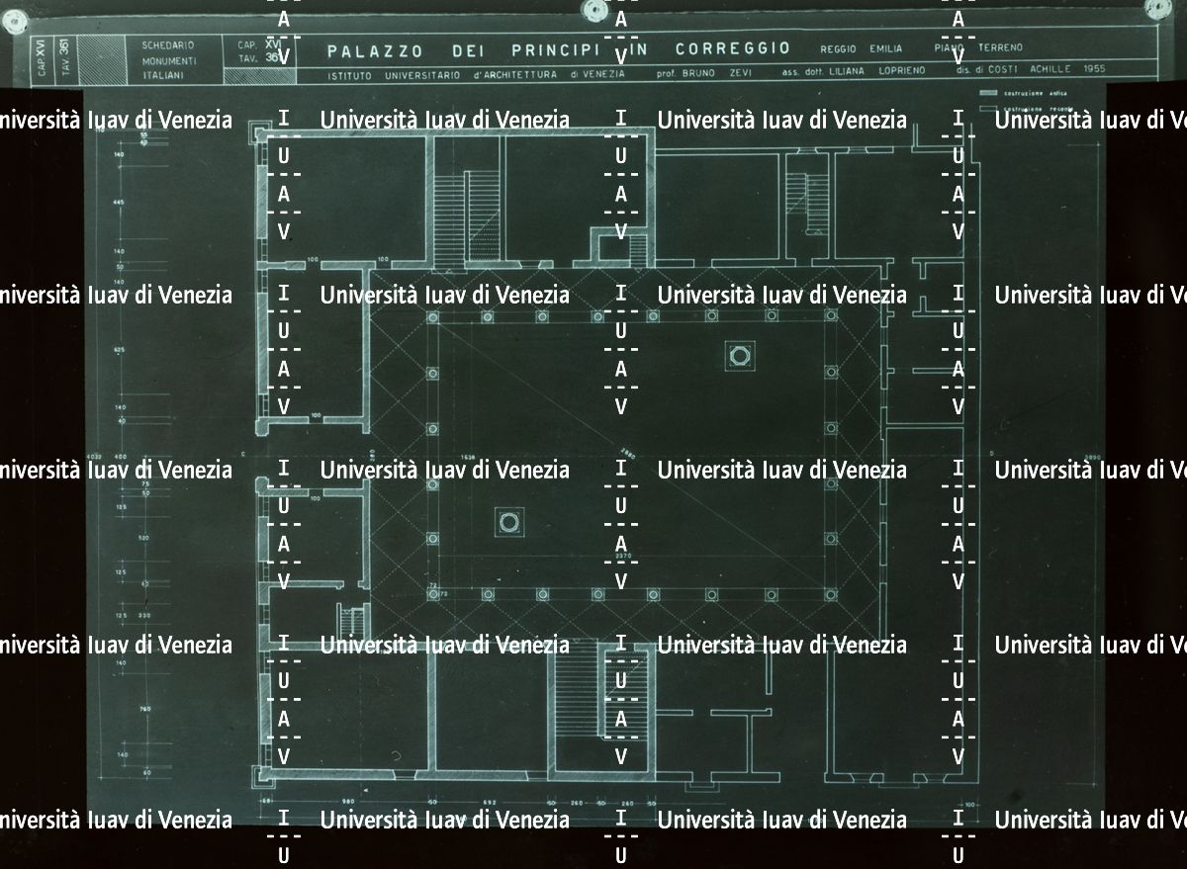Click the octagonal well symbol in the courtyard
1187x869 pixels.
click(739, 353)
